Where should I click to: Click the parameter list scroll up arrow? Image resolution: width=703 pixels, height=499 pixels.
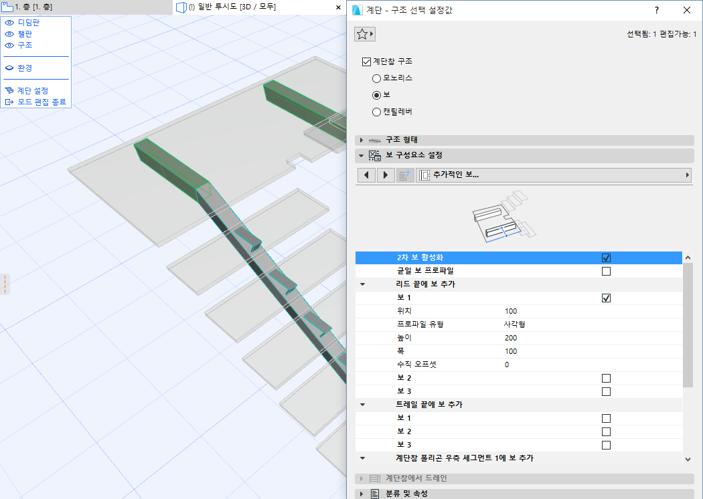click(x=688, y=258)
